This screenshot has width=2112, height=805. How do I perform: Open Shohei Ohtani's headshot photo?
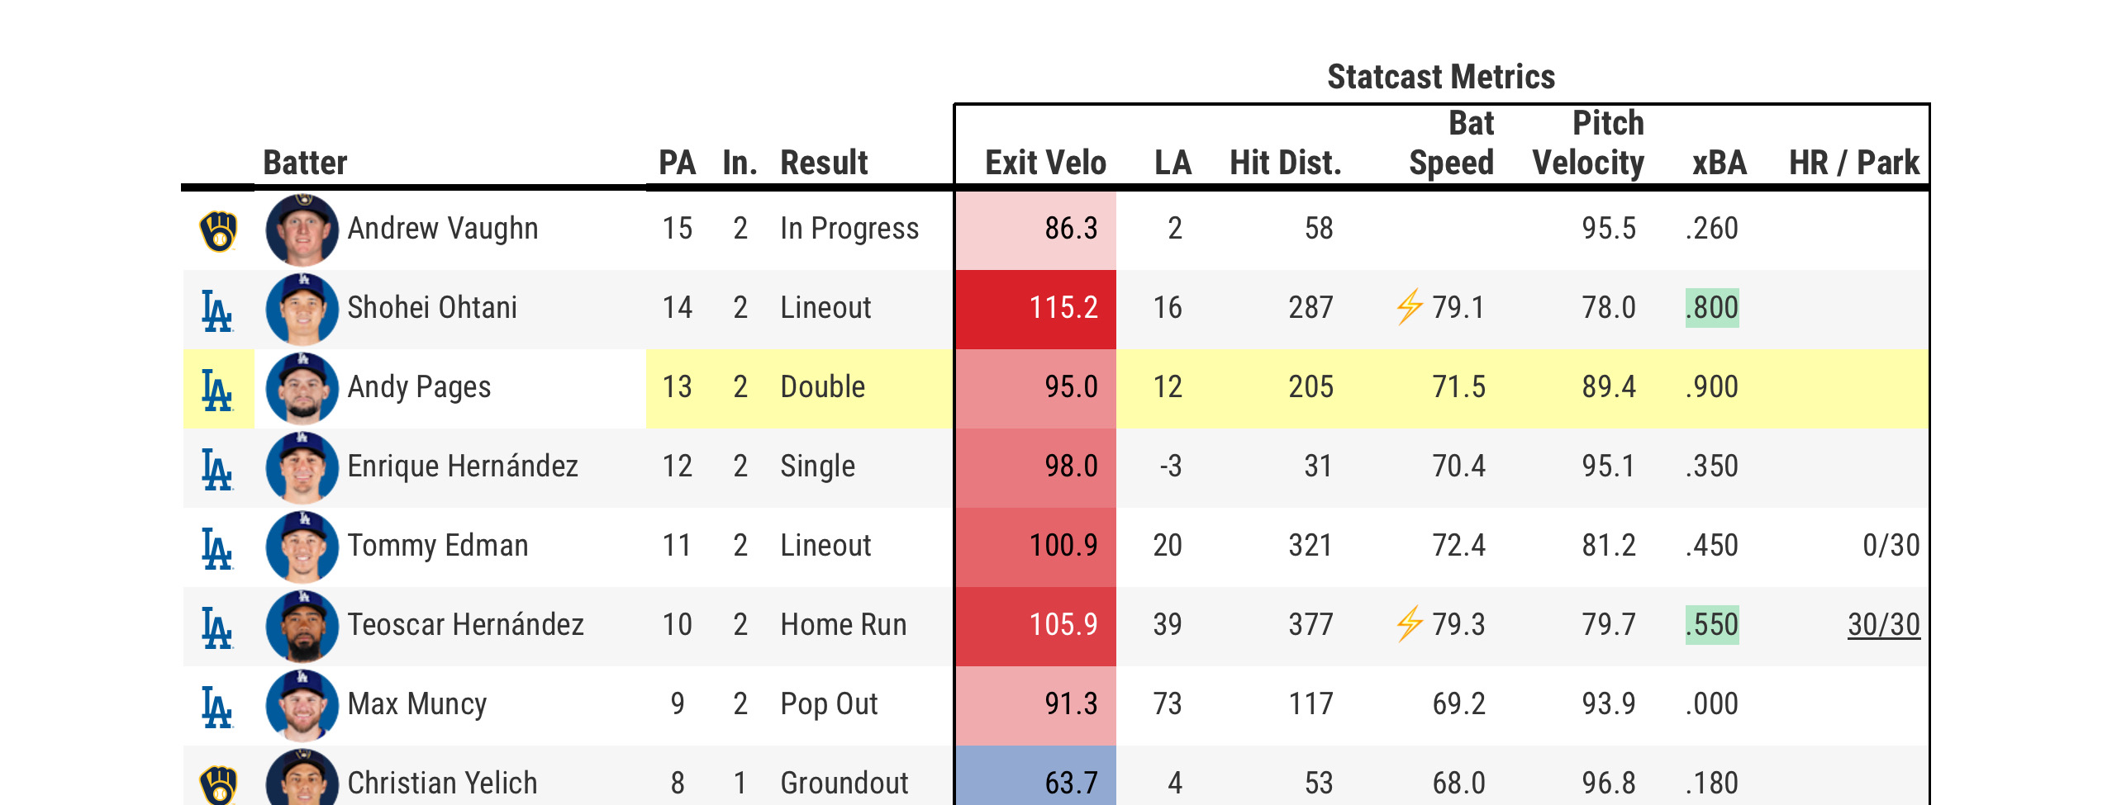click(x=302, y=309)
